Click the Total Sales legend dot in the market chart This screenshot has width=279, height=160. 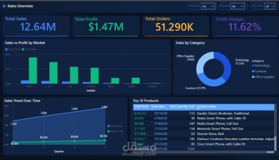(23, 49)
